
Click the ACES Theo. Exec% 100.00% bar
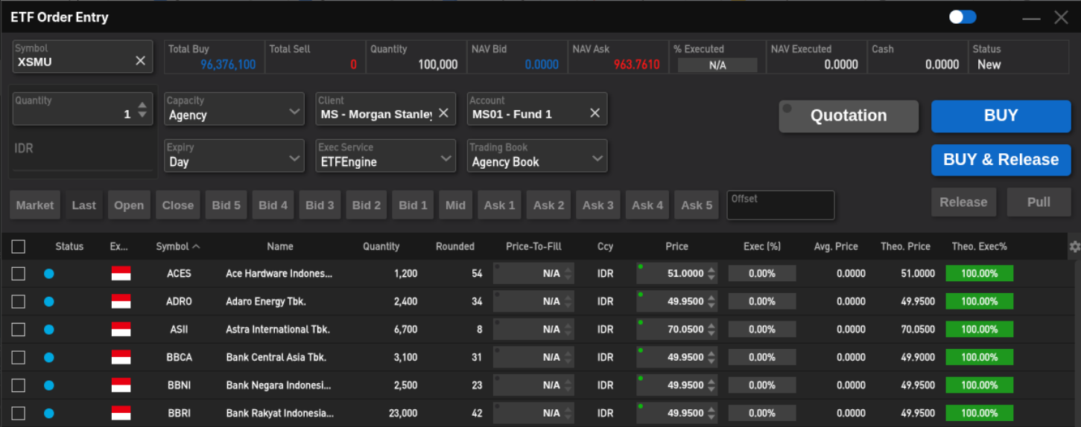979,274
